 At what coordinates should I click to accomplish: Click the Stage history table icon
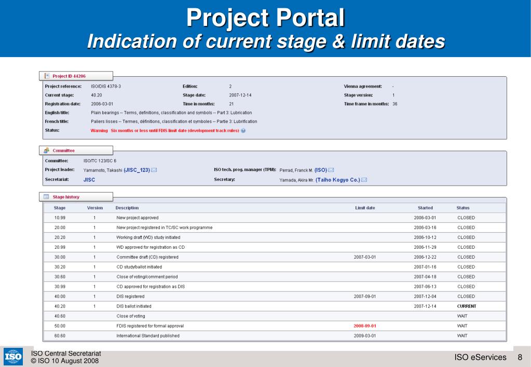point(47,197)
